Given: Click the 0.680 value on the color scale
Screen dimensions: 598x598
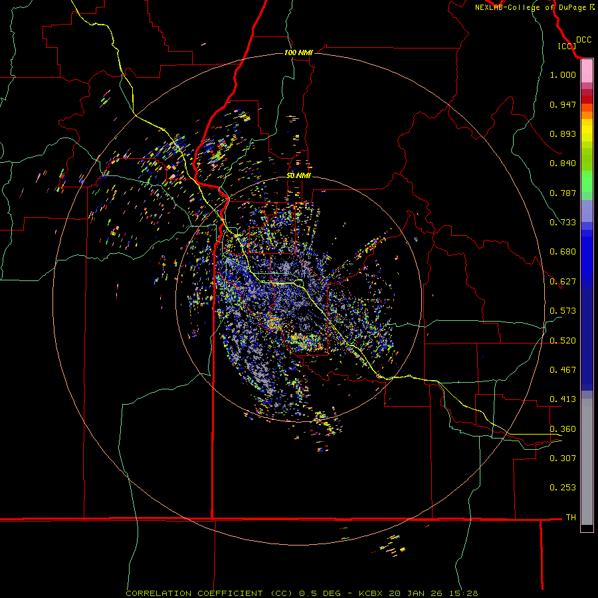Looking at the screenshot, I should pos(563,252).
